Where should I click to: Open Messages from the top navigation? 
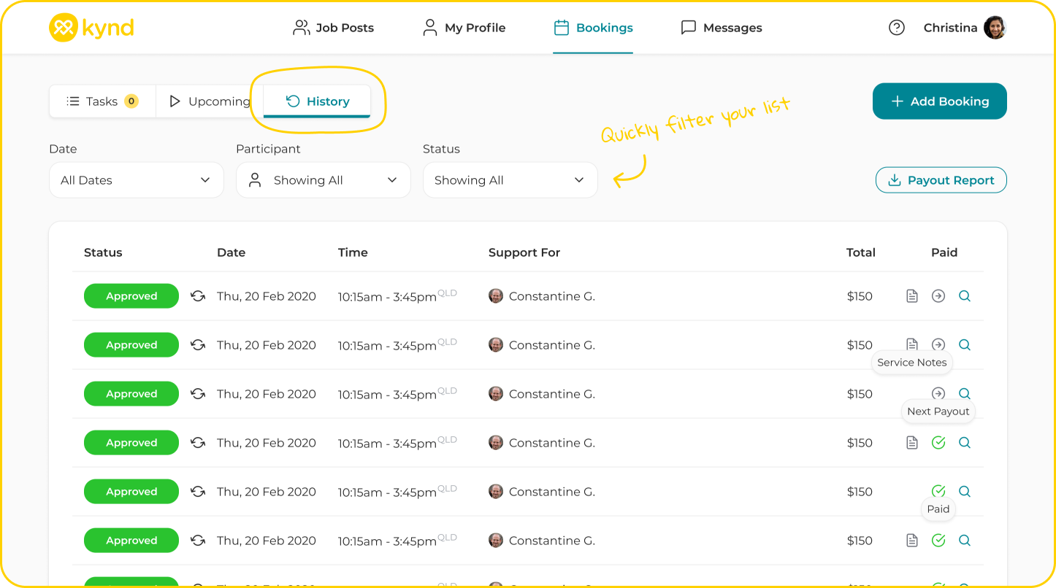(x=721, y=28)
